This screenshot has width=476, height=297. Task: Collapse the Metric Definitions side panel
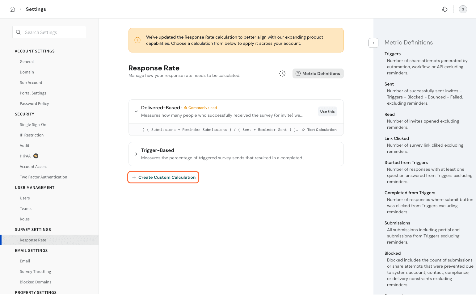[373, 43]
